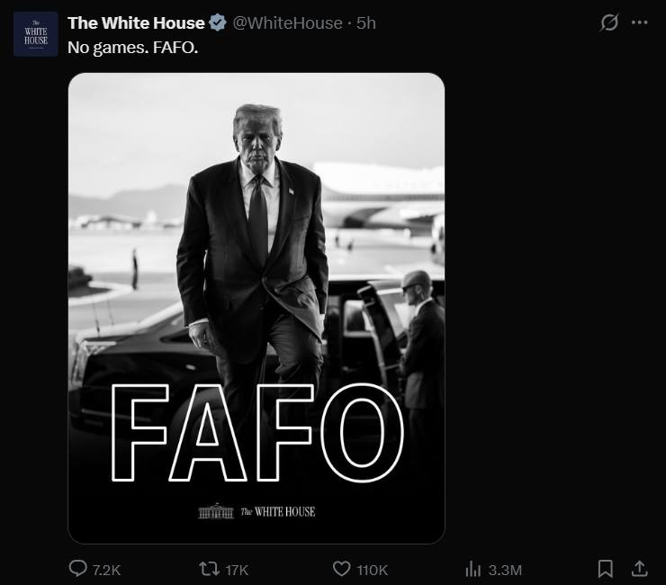Like the post with heart icon
Viewport: 666px width, 585px height.
tap(341, 569)
